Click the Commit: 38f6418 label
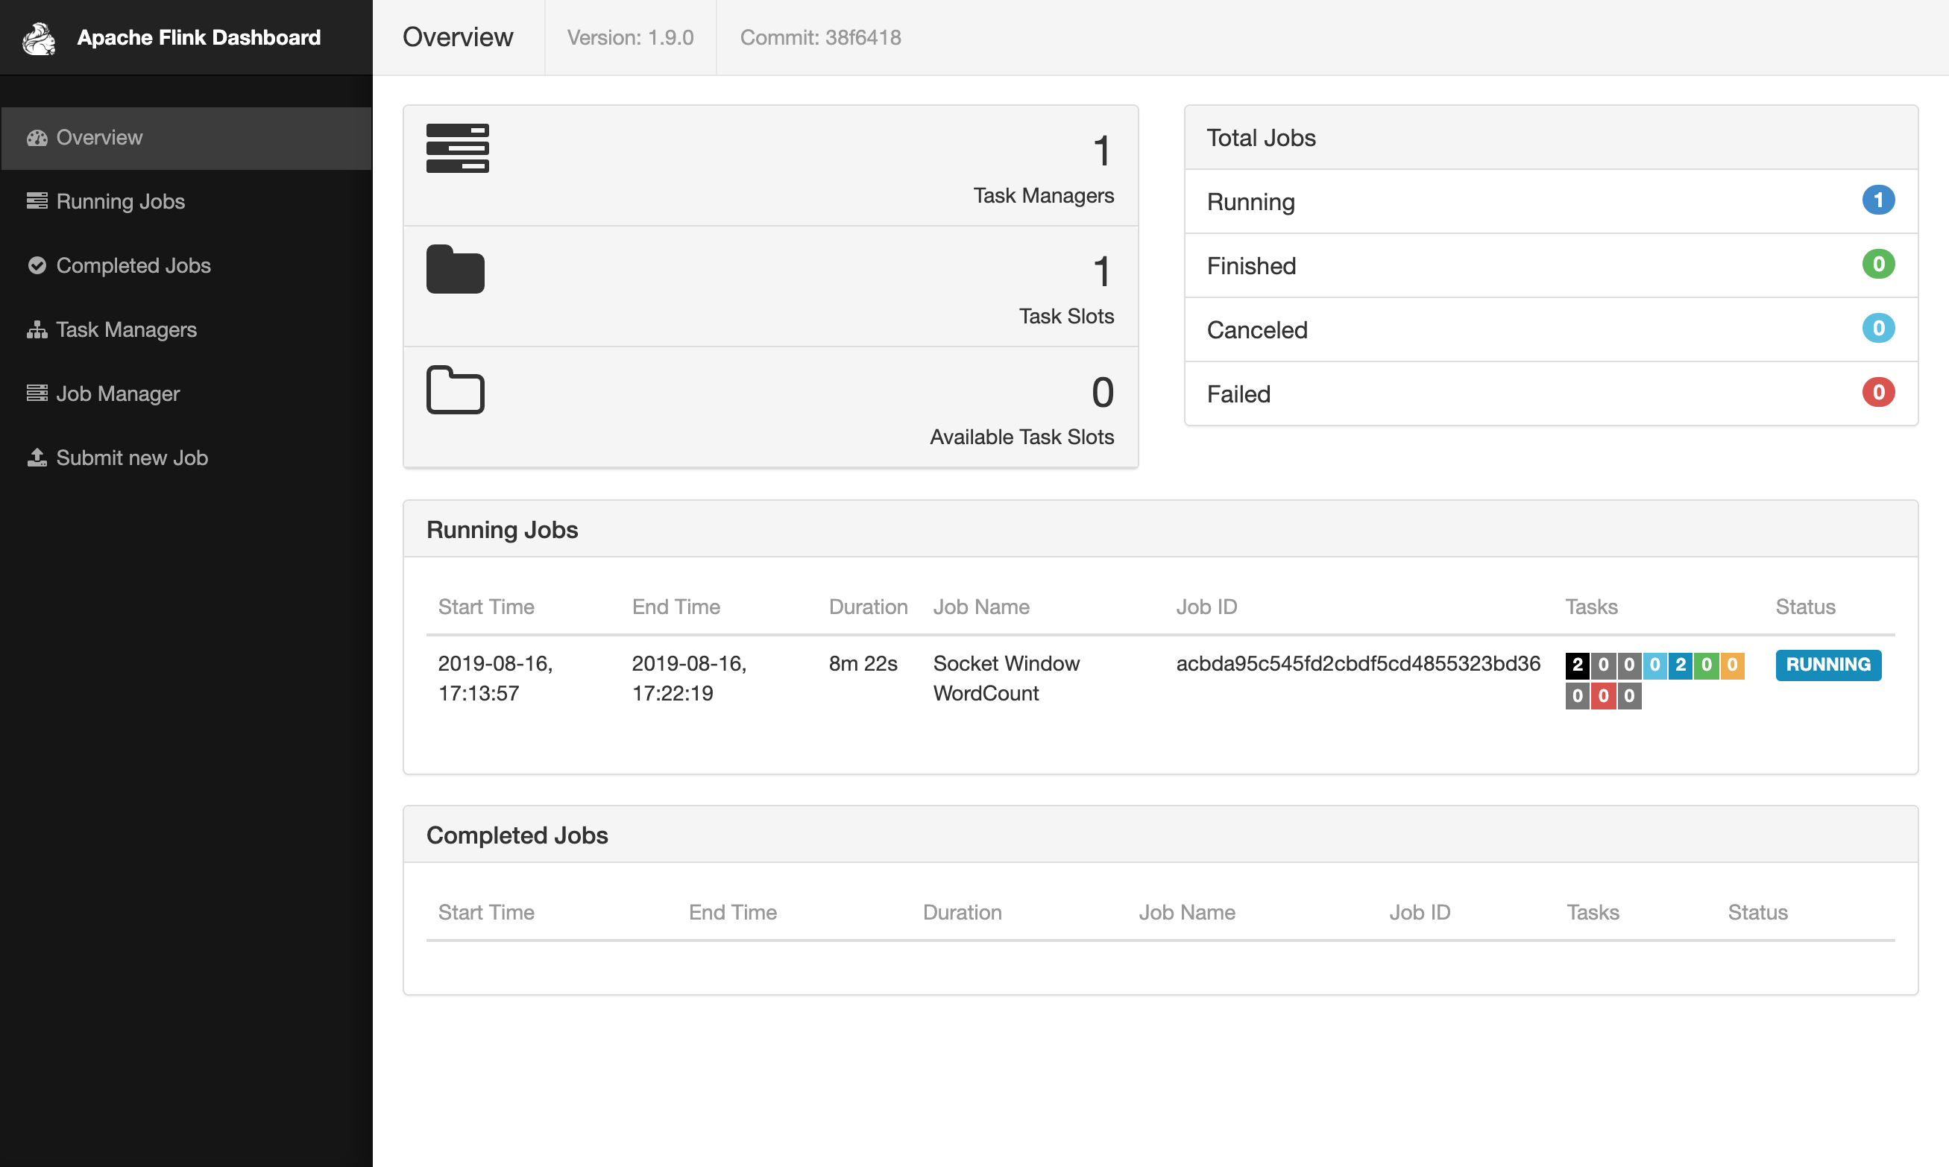The image size is (1949, 1167). [x=821, y=38]
